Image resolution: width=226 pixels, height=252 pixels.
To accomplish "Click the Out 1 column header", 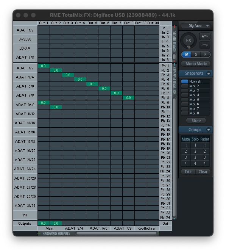I will click(x=44, y=23).
